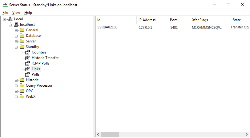Sort by the IP Address column header
This screenshot has width=250, height=138.
(152, 20)
